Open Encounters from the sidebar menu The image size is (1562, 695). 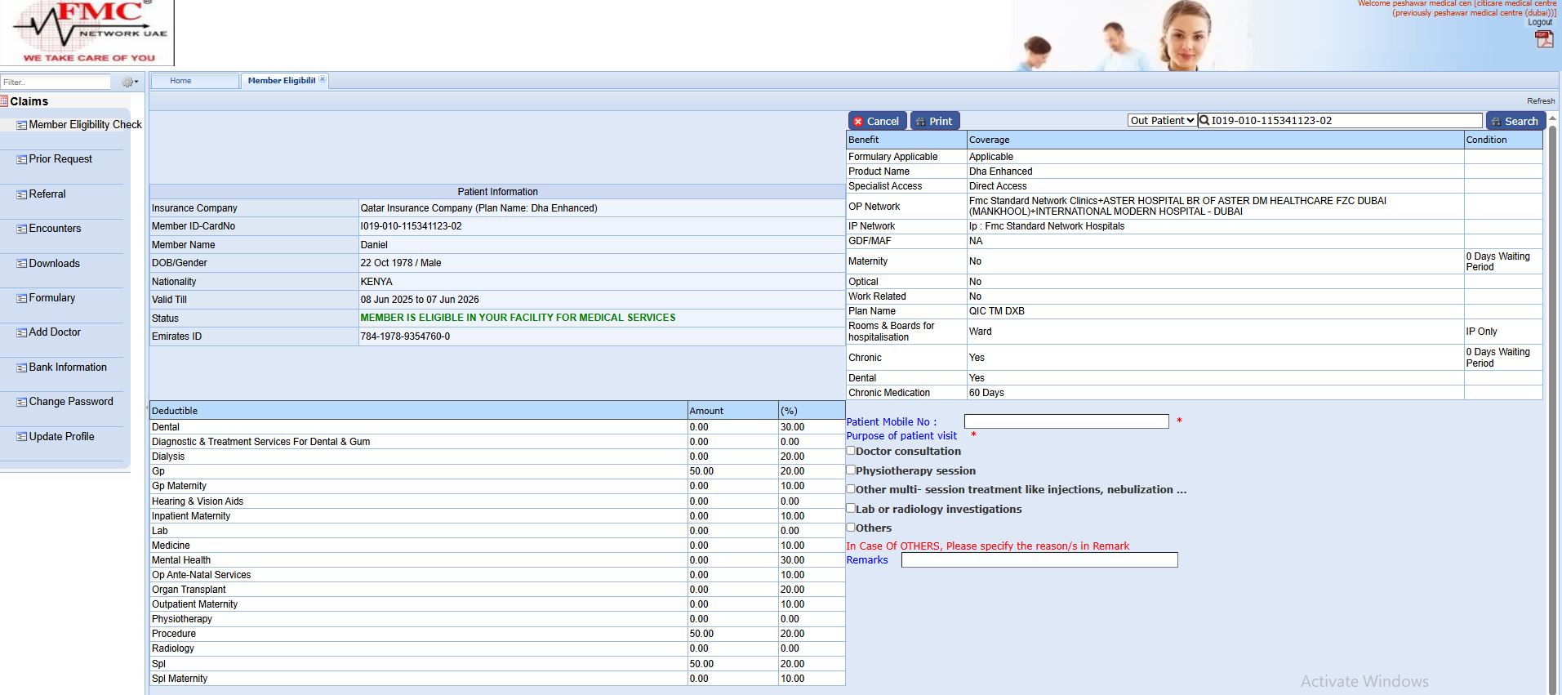coord(55,229)
